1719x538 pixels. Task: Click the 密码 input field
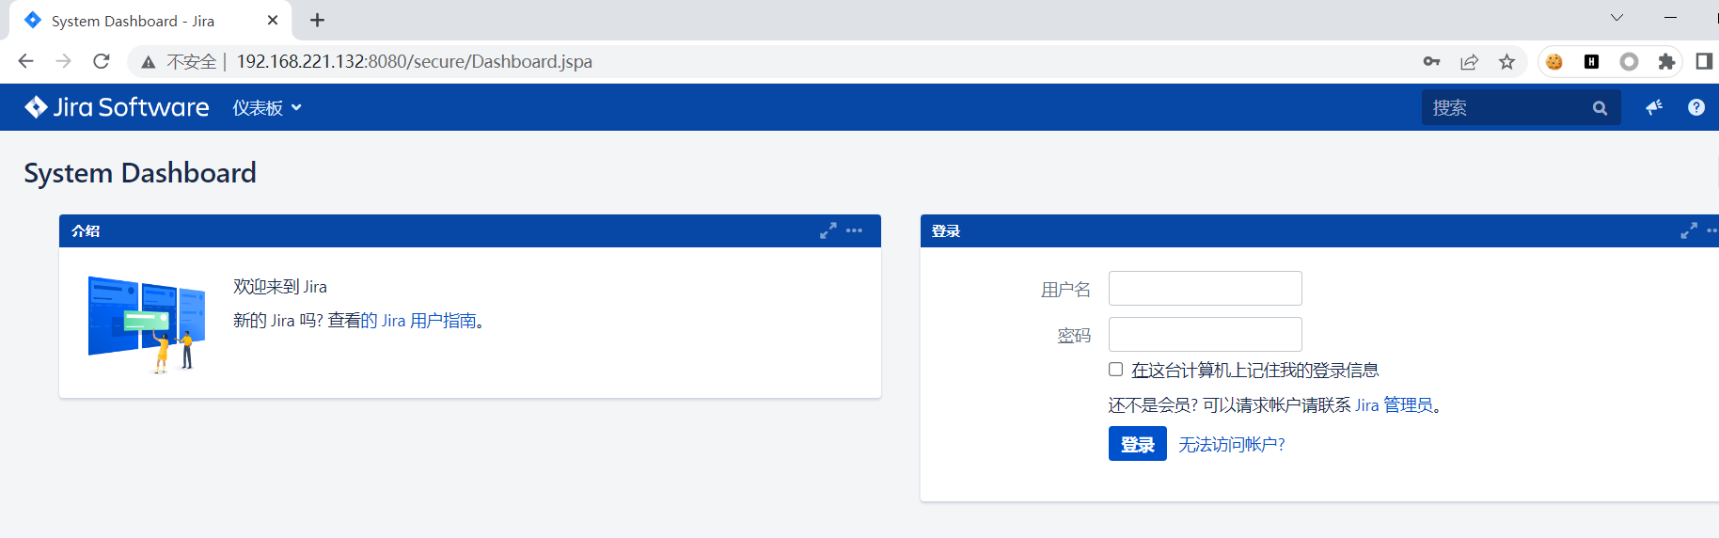click(x=1206, y=334)
